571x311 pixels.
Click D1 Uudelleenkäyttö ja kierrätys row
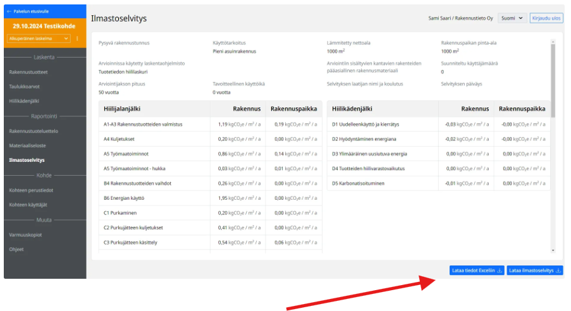[x=438, y=124]
